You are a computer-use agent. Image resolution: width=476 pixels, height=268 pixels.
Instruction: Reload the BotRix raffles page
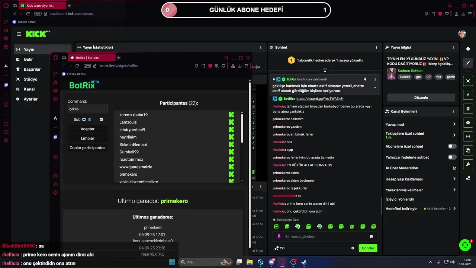77,66
